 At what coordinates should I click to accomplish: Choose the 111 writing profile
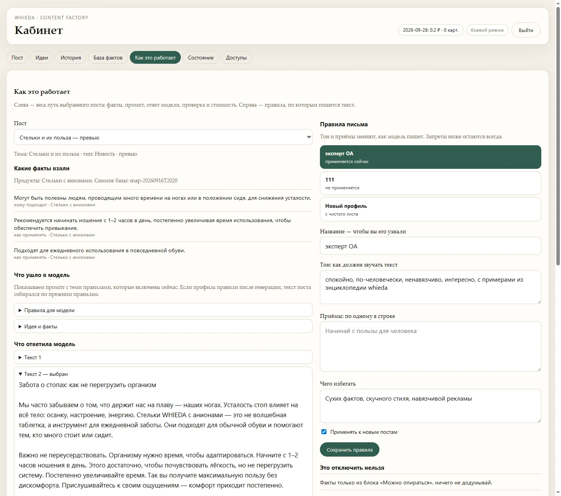coord(430,183)
